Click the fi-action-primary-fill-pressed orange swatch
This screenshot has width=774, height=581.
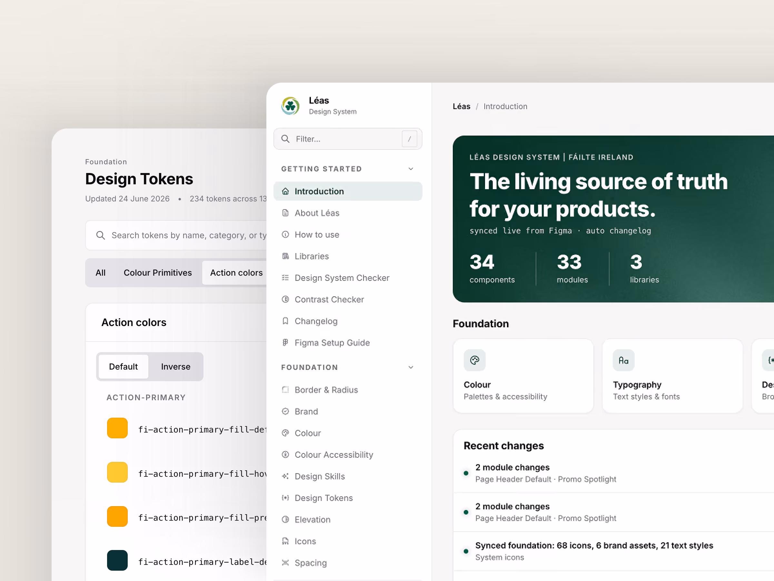(117, 516)
